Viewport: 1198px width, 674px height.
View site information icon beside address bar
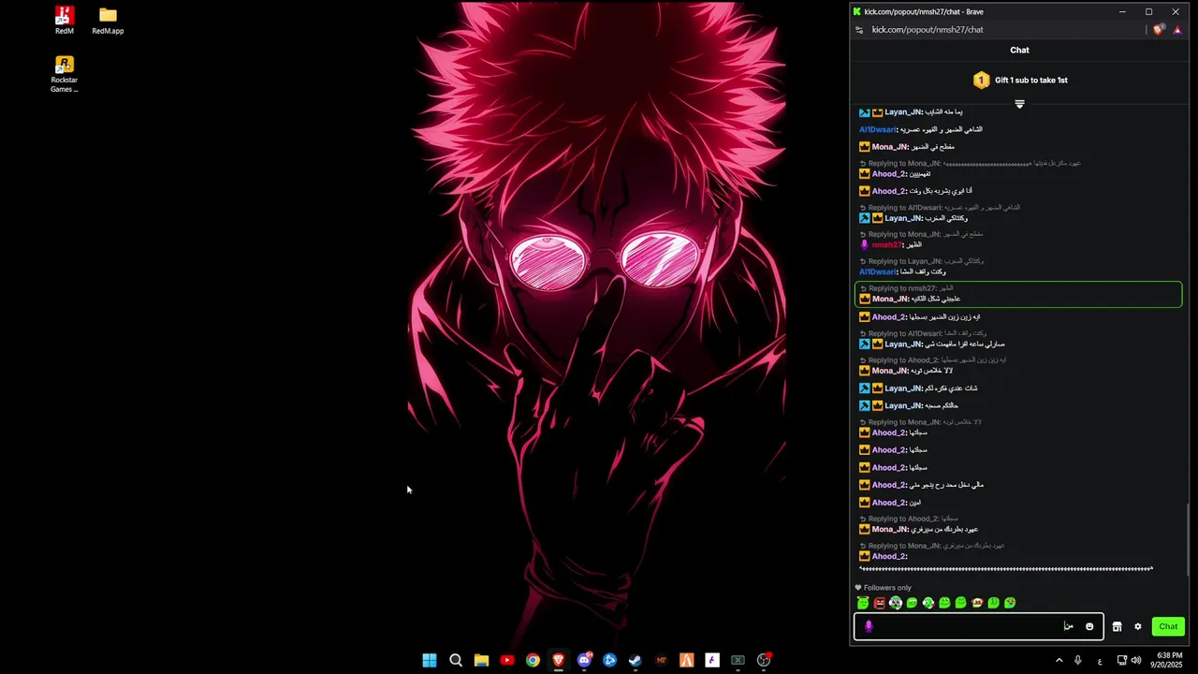(x=859, y=30)
